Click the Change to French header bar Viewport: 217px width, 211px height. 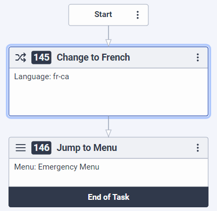[x=108, y=57]
